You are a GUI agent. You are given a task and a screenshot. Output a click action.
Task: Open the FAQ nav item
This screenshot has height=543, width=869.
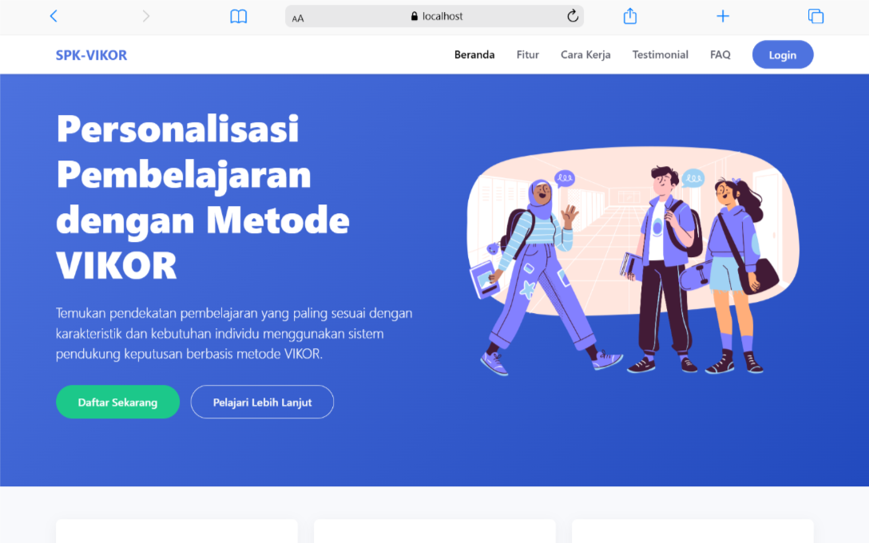[720, 54]
